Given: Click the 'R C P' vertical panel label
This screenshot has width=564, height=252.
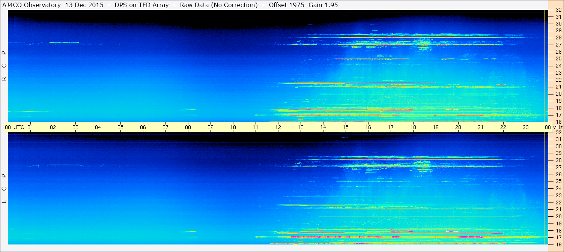Looking at the screenshot, I should coord(4,66).
